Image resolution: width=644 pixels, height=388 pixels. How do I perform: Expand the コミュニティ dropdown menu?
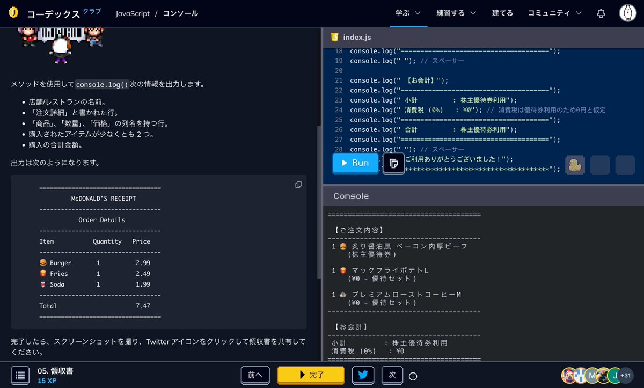554,13
